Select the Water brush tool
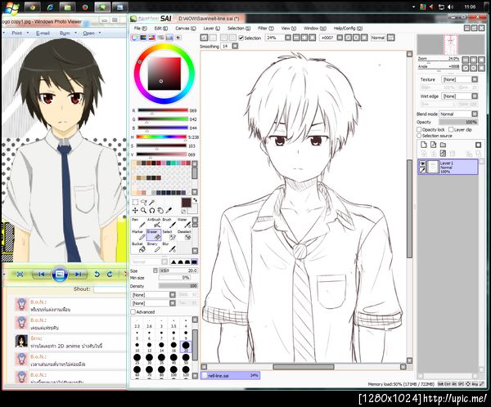Viewport: 491px width, 407px height. coord(184,223)
